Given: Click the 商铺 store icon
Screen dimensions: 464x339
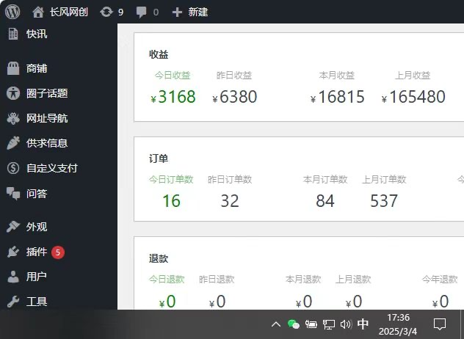Looking at the screenshot, I should [13, 68].
